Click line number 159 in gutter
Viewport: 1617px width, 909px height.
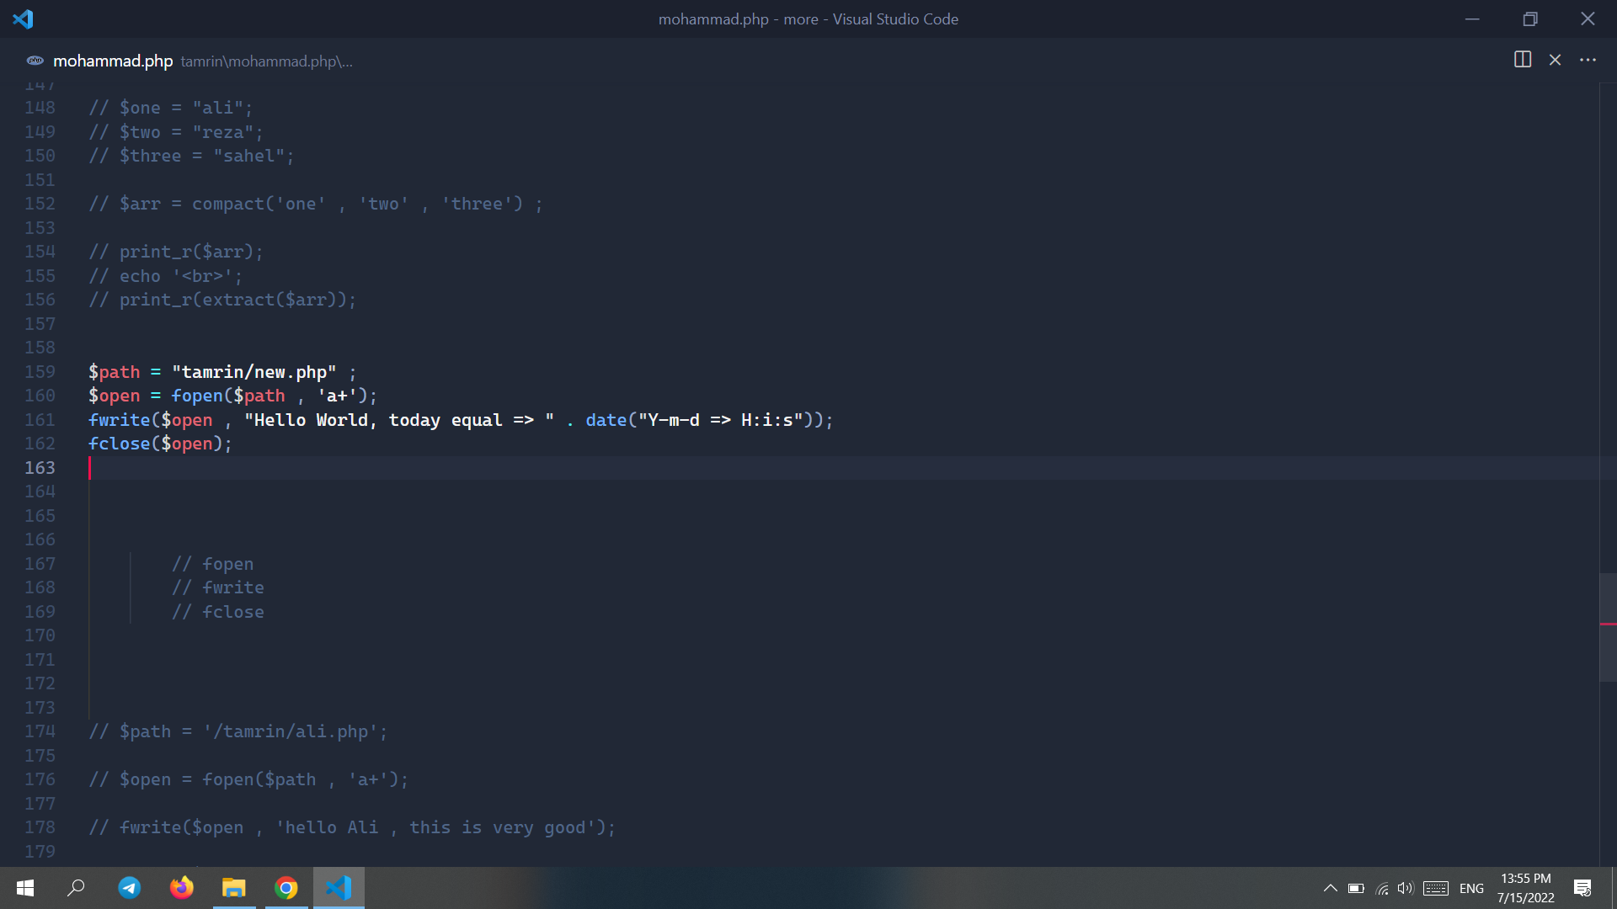pyautogui.click(x=40, y=372)
